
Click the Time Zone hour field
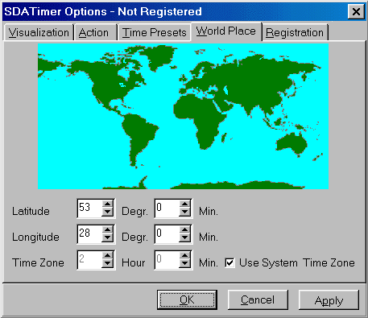pos(90,260)
